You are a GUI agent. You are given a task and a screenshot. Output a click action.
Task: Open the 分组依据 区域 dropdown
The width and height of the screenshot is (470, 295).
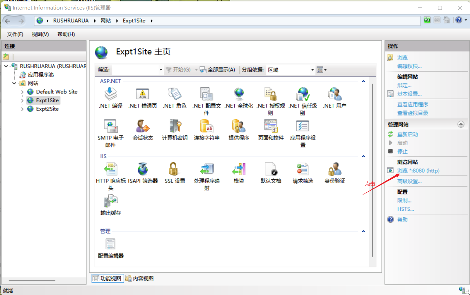(313, 70)
